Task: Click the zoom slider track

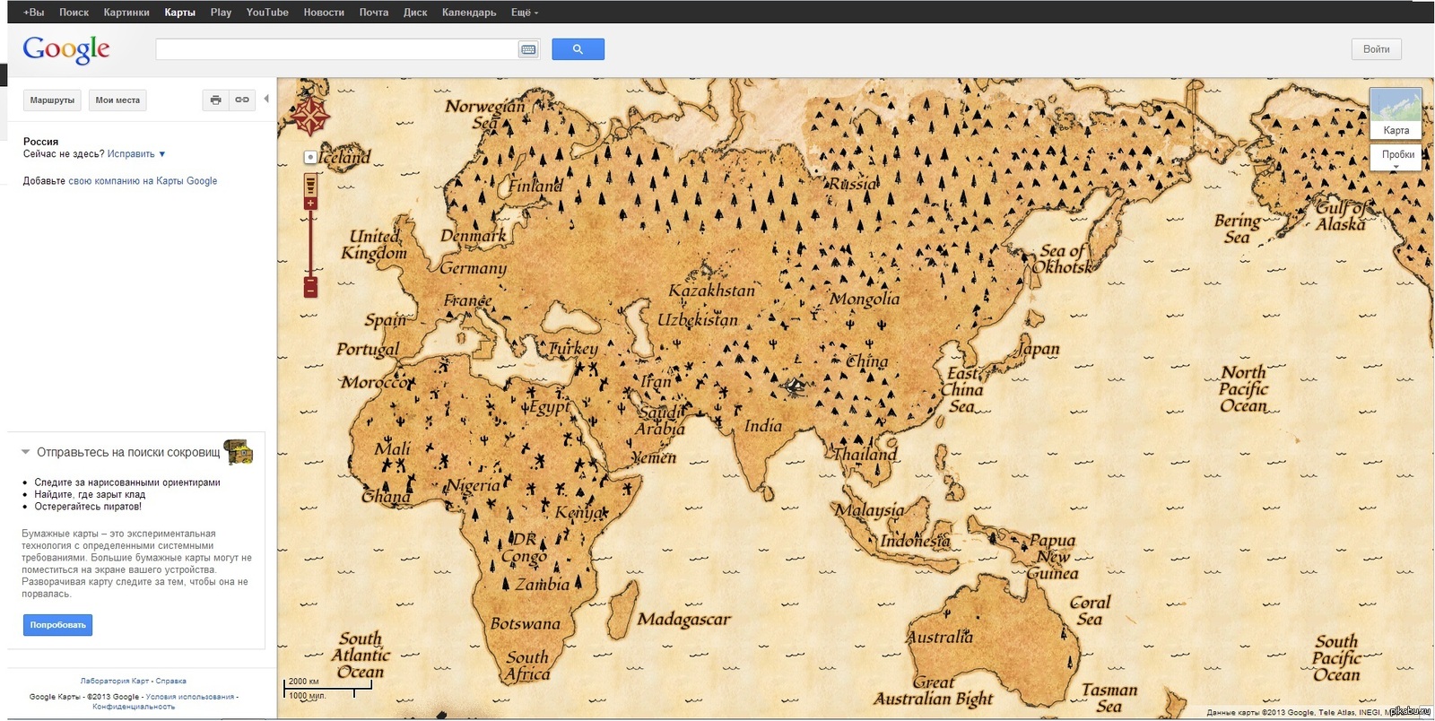Action: click(x=310, y=242)
